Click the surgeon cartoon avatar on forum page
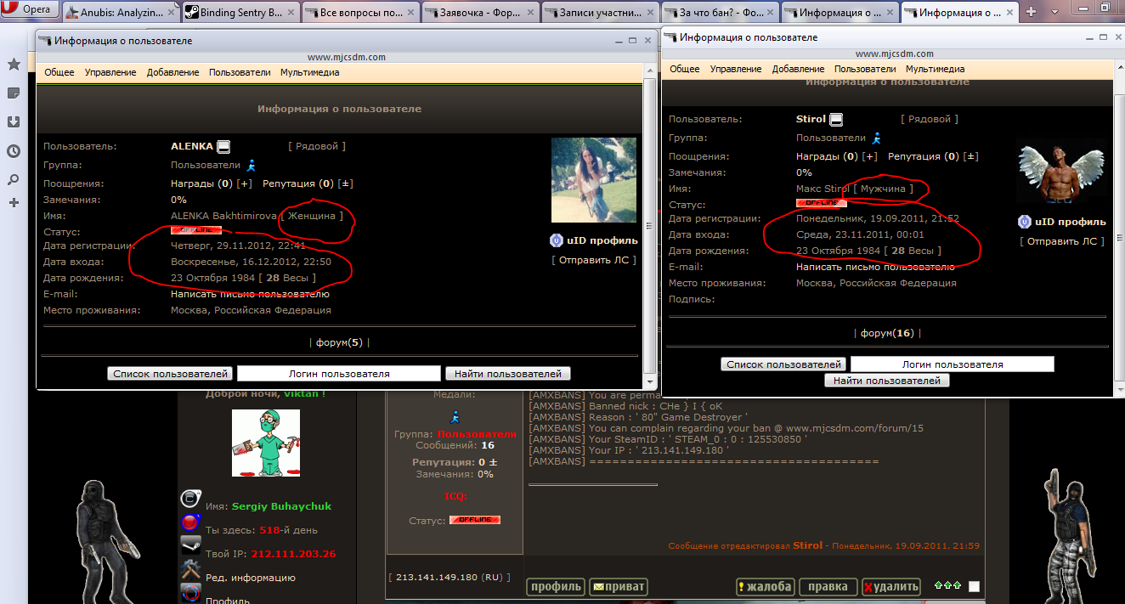Screen dimensions: 1125x604 pos(266,443)
